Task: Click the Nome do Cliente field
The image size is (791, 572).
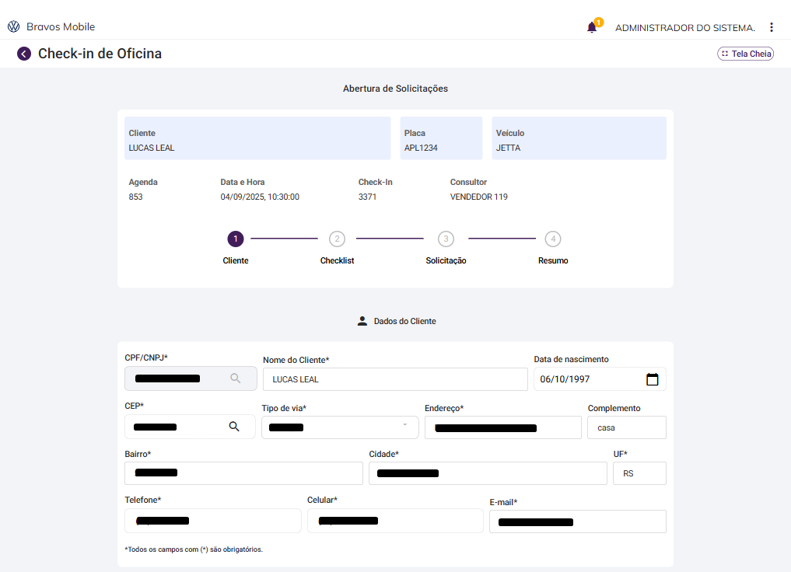Action: pyautogui.click(x=395, y=379)
